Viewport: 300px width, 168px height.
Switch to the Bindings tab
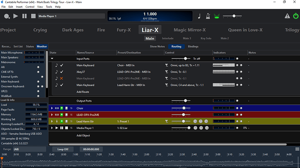pyautogui.click(x=193, y=46)
